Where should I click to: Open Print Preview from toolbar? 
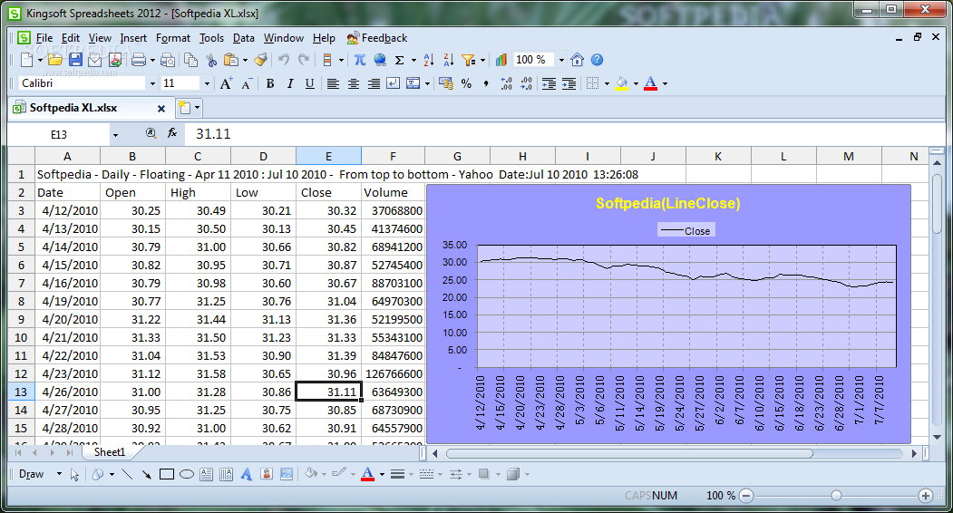[168, 60]
